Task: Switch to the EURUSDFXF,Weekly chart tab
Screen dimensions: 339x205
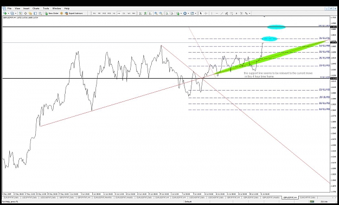Action: [x=124, y=197]
